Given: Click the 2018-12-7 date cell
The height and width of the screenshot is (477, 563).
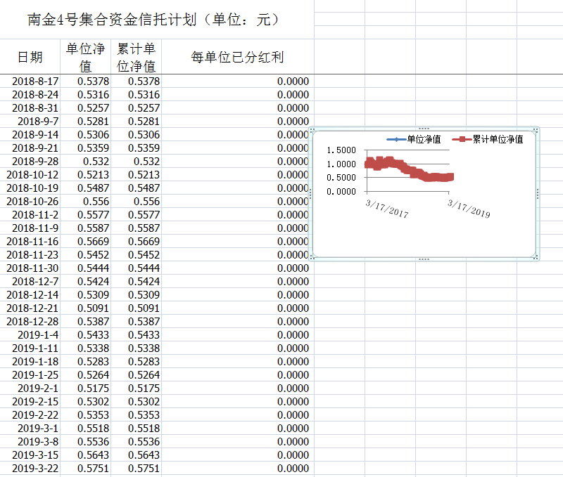Looking at the screenshot, I should (x=30, y=281).
